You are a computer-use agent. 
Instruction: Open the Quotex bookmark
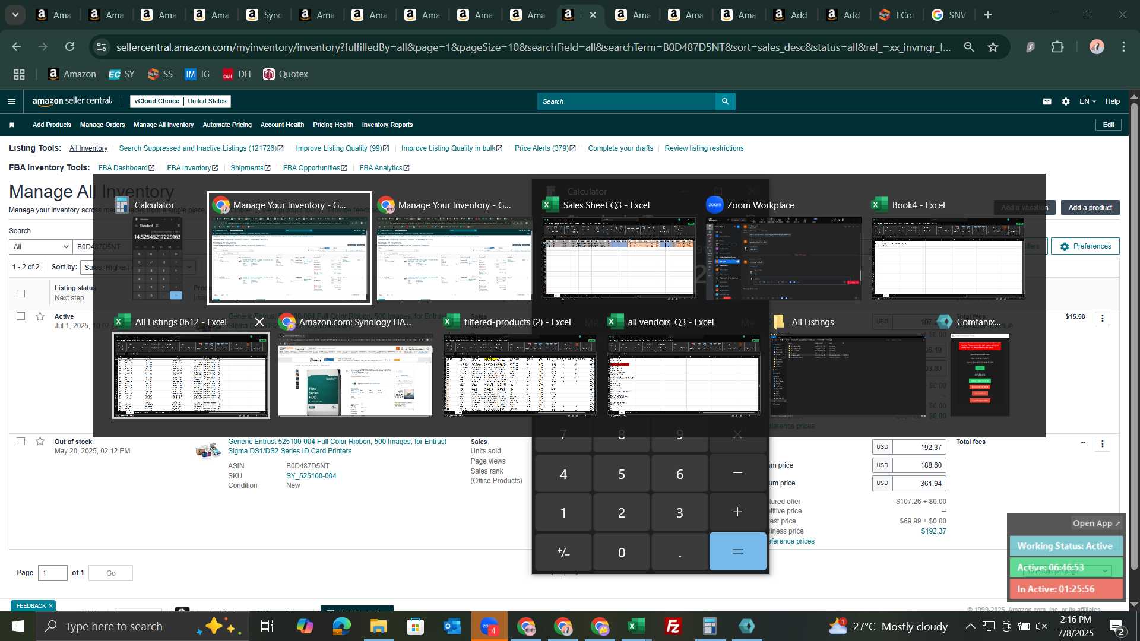click(x=286, y=74)
